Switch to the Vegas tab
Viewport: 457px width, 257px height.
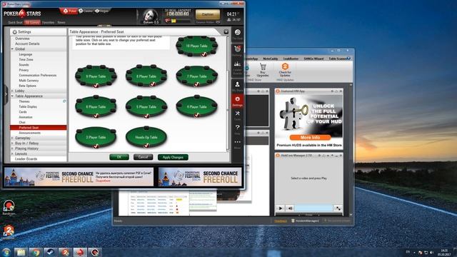[102, 11]
